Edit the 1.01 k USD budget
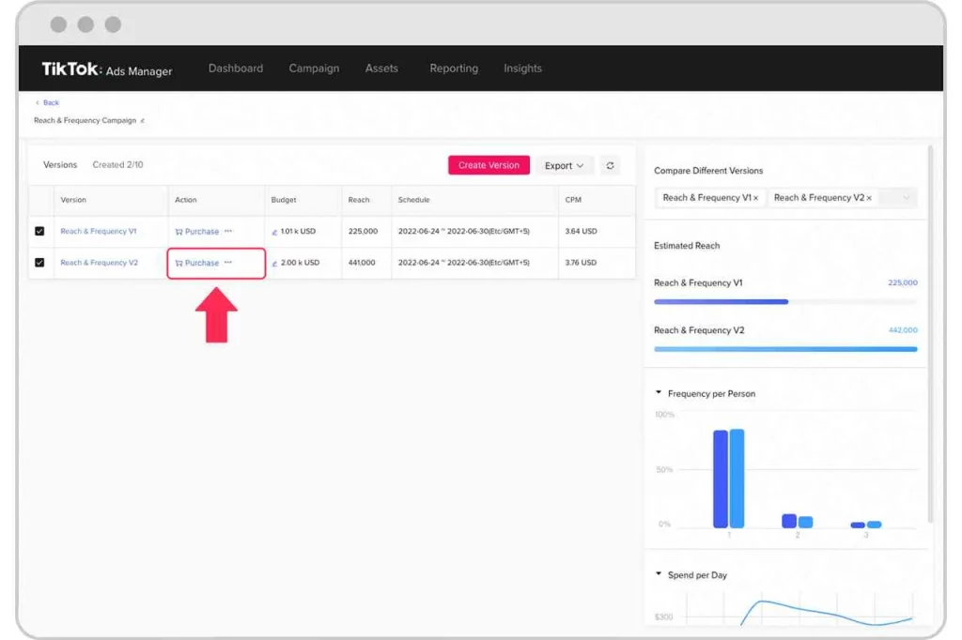The height and width of the screenshot is (640, 962). 274,233
